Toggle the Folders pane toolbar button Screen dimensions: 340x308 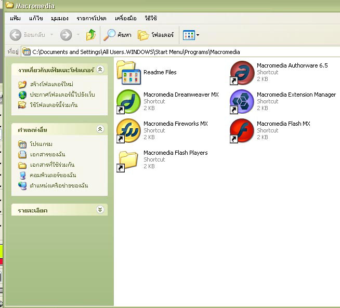(x=155, y=35)
